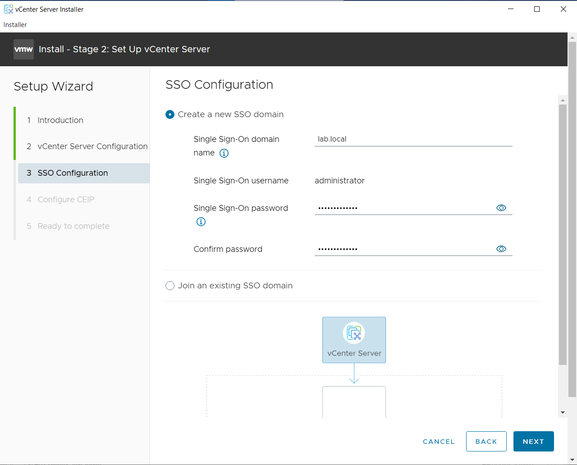Click the vmw logo icon
Viewport: 577px width, 465px height.
point(23,49)
